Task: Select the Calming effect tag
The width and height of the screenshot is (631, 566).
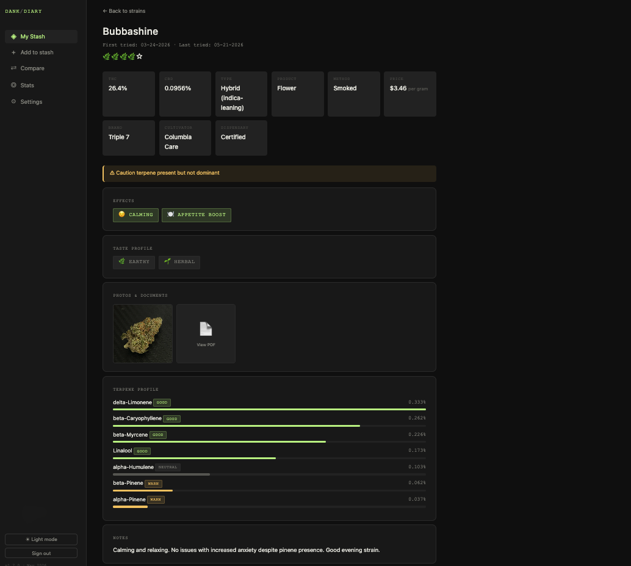Action: 135,215
